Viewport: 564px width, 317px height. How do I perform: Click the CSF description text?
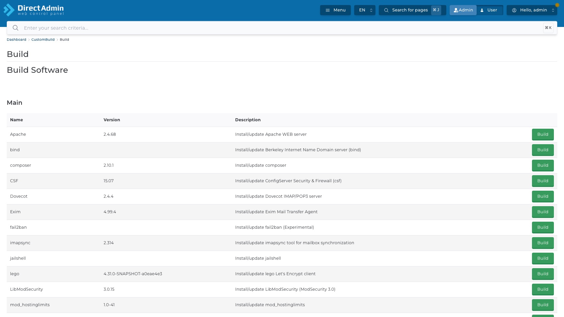[288, 181]
